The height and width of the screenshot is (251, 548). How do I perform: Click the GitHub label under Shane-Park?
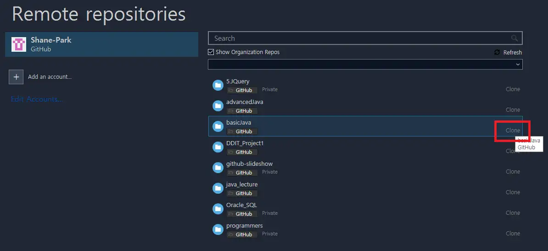41,49
